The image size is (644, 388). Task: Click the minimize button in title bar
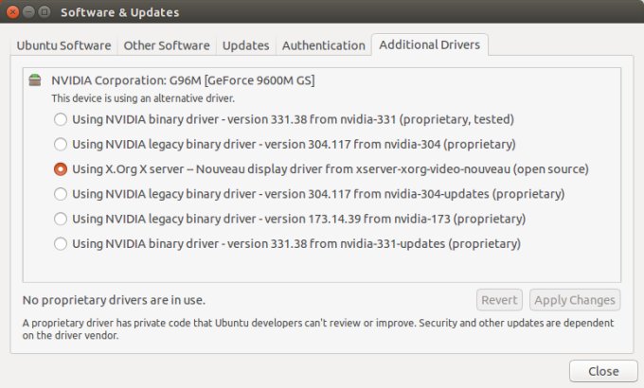28,12
